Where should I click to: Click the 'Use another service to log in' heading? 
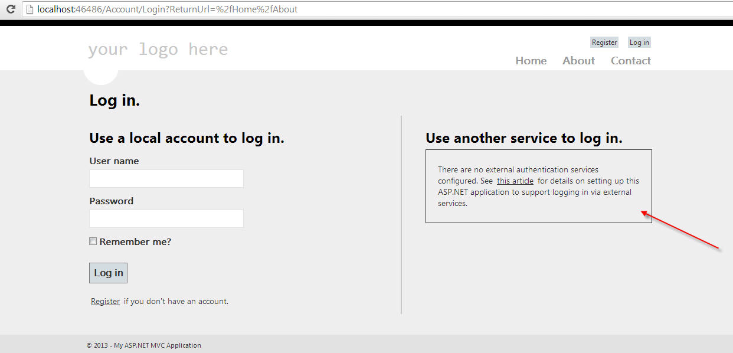[x=523, y=138]
